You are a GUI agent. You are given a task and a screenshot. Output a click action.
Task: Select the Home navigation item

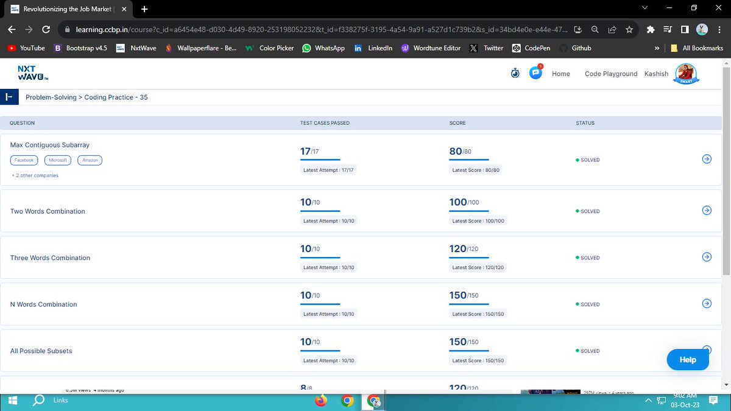(560, 73)
